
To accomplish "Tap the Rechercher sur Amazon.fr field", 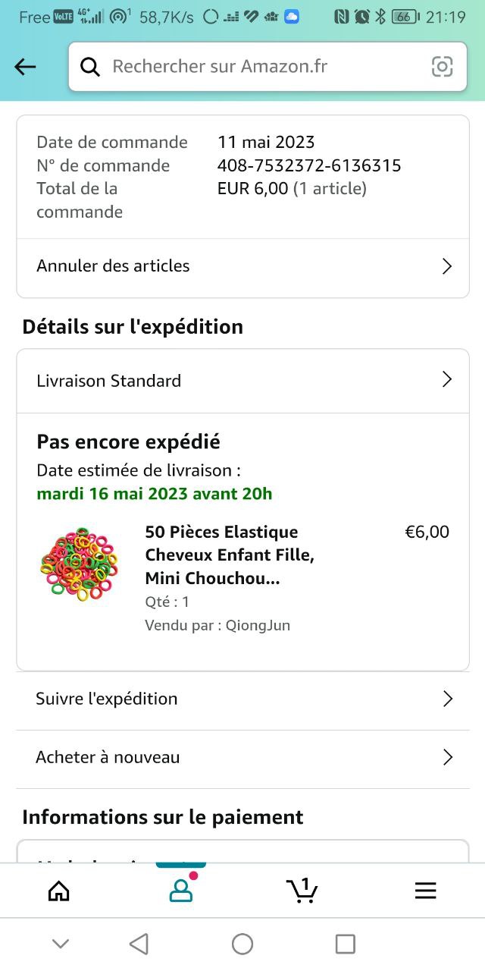I will pos(258,67).
